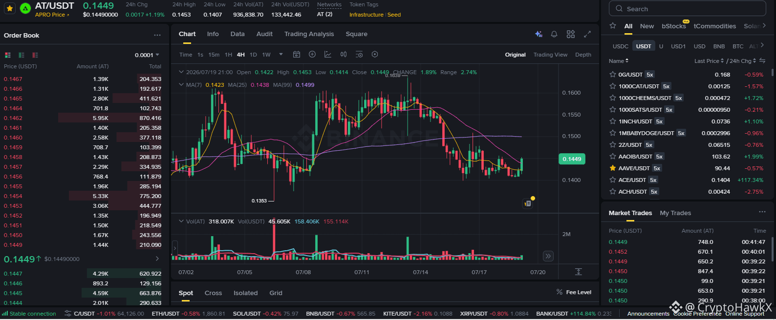Click the market list search field

point(687,9)
